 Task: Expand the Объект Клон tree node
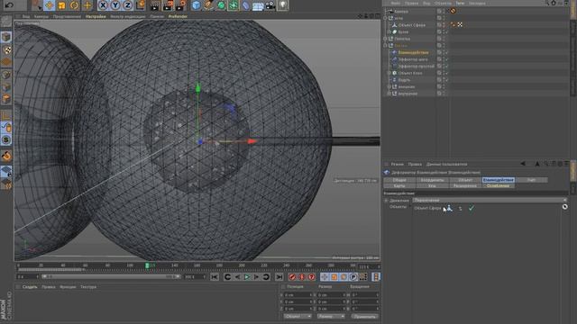pos(389,73)
